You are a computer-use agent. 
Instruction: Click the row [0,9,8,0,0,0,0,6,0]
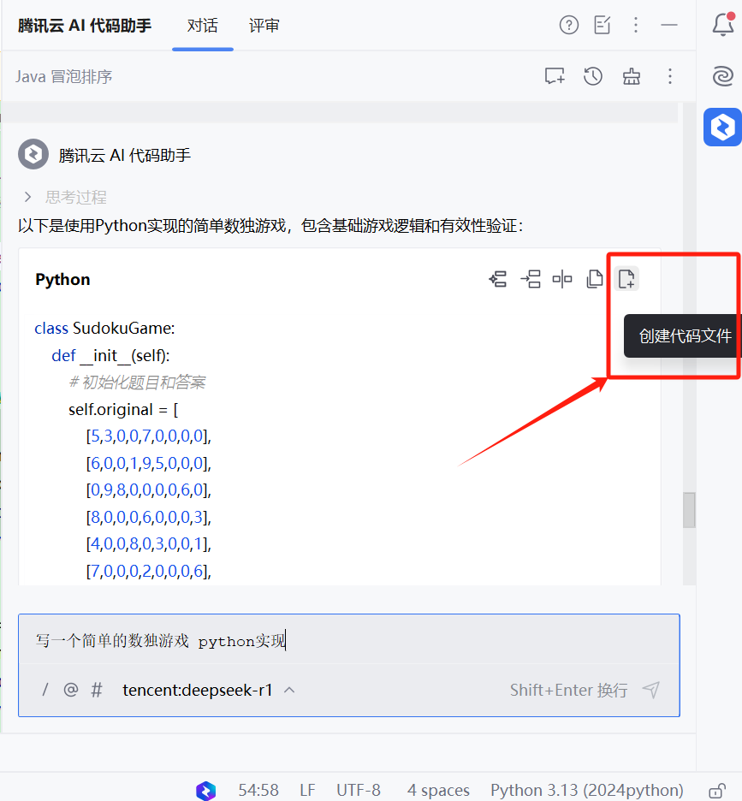click(x=148, y=489)
